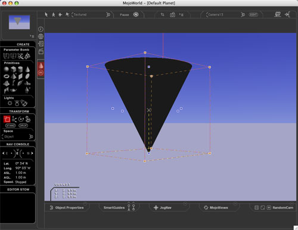
Task: Toggle the Pause rendering control
Action: (125, 15)
